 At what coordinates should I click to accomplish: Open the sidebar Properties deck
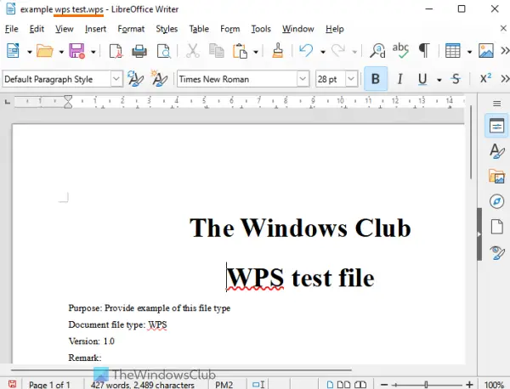click(x=496, y=126)
